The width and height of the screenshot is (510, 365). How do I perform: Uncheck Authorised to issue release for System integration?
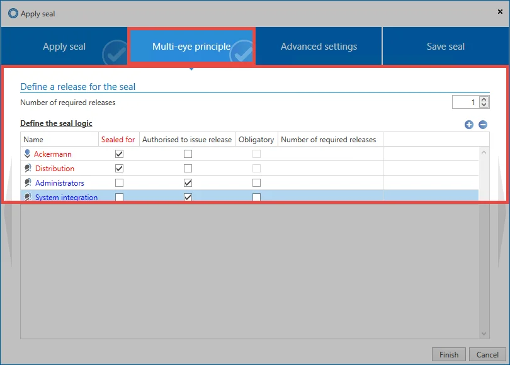[188, 197]
